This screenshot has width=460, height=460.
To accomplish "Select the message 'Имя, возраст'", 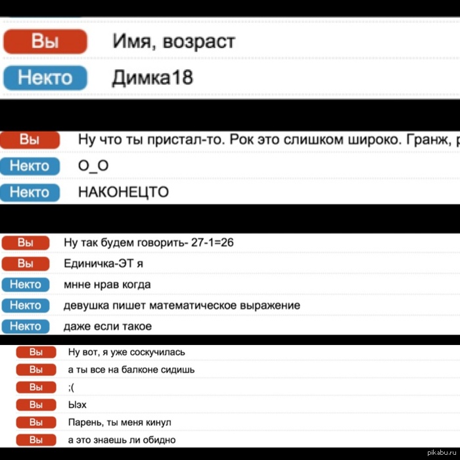I will point(173,42).
